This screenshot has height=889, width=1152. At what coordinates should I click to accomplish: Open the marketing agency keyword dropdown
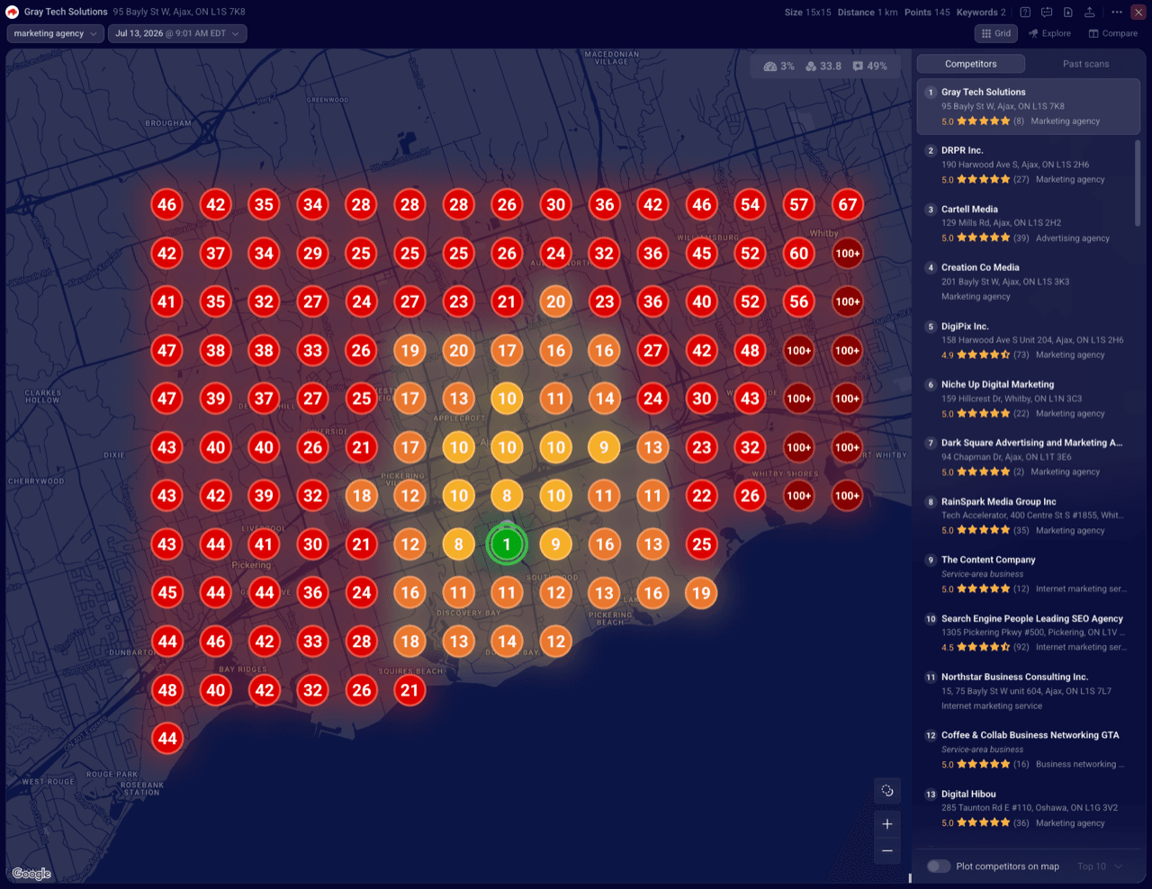click(x=54, y=33)
